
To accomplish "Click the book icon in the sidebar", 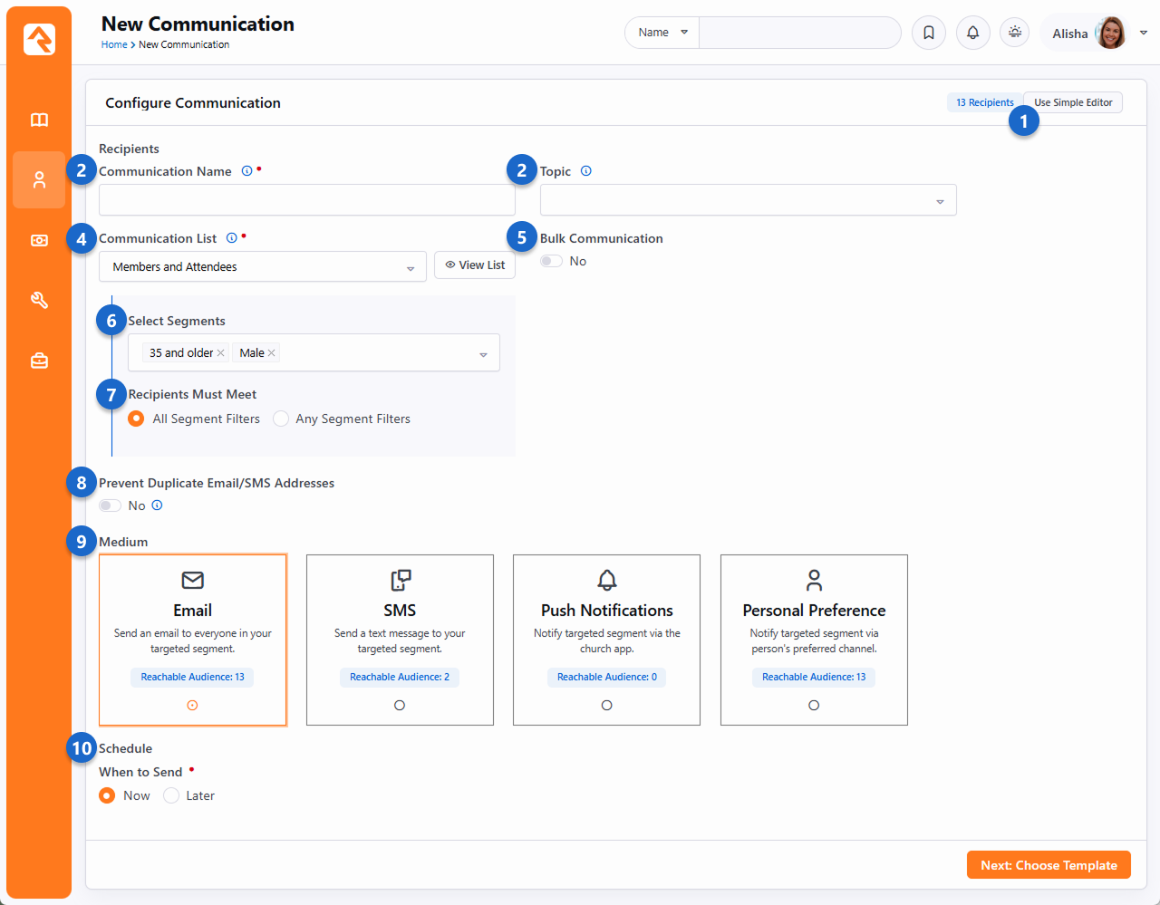I will (x=39, y=120).
